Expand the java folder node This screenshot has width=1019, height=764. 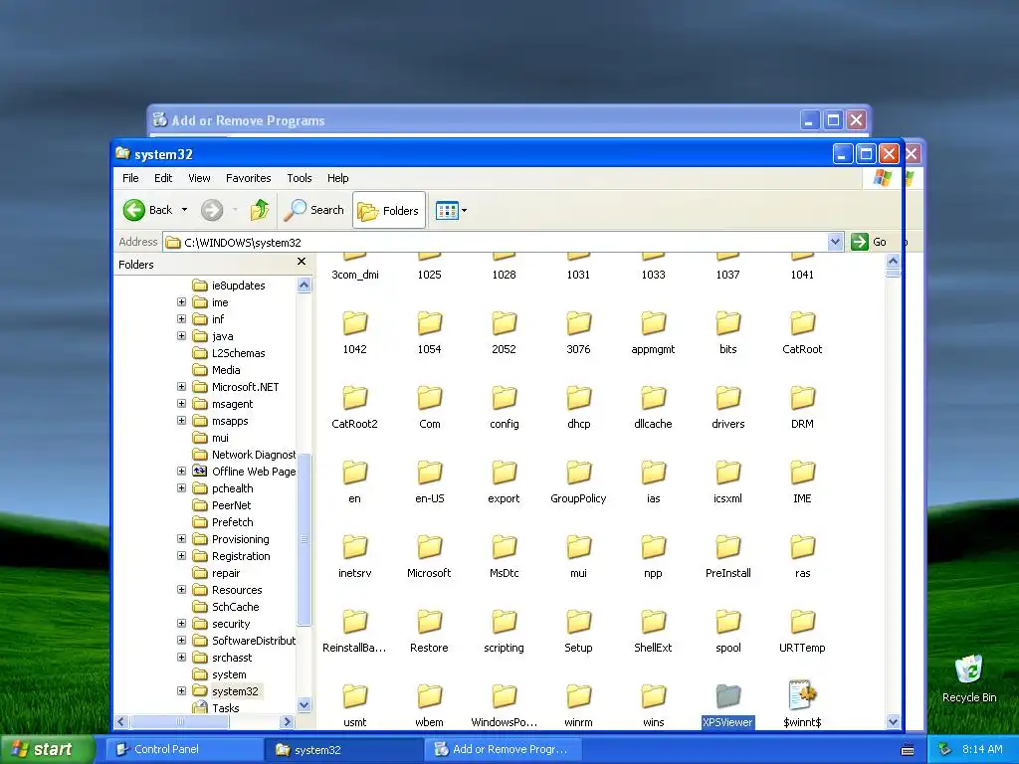point(181,336)
